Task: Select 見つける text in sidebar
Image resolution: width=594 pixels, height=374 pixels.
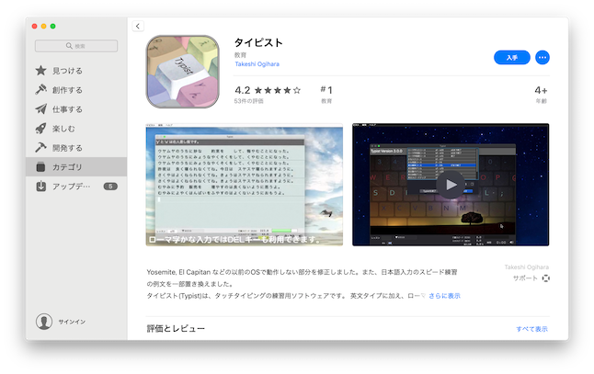Action: [67, 71]
